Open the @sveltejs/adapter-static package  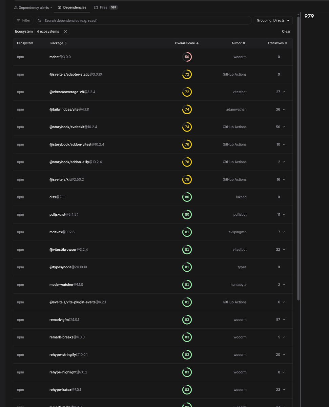76,74
